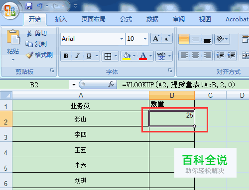Image resolution: width=249 pixels, height=190 pixels.
Task: Open the 插入 ribbon tab
Action: click(61, 19)
